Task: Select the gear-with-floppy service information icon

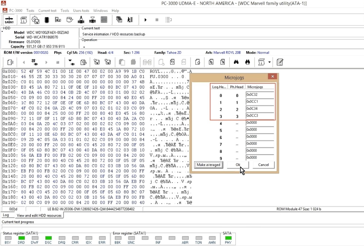Action: (x=35, y=20)
